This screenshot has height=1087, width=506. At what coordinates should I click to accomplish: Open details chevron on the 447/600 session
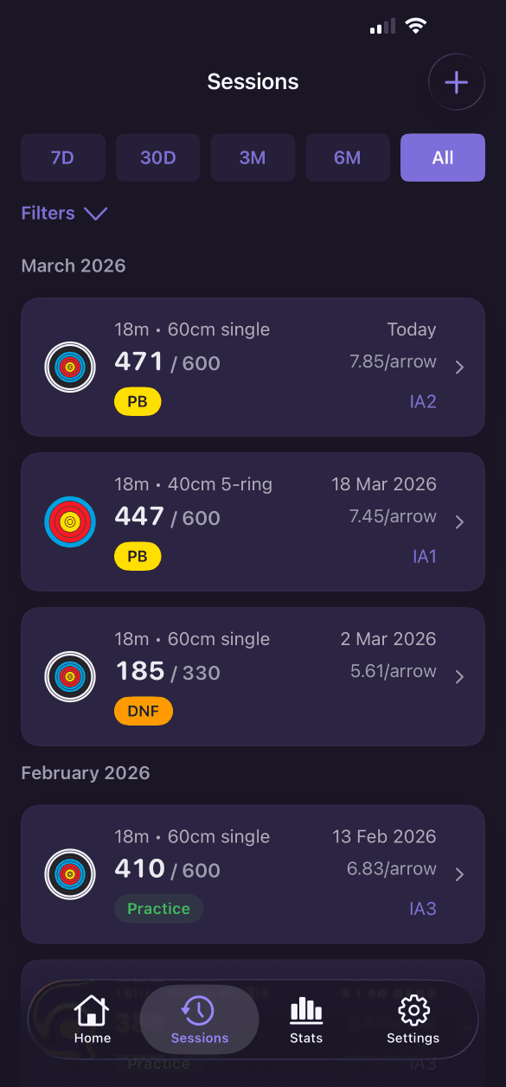[x=459, y=521]
